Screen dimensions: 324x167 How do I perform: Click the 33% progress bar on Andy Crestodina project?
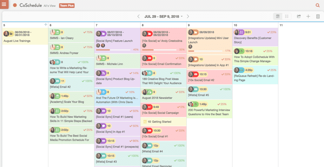pyautogui.click(x=159, y=50)
